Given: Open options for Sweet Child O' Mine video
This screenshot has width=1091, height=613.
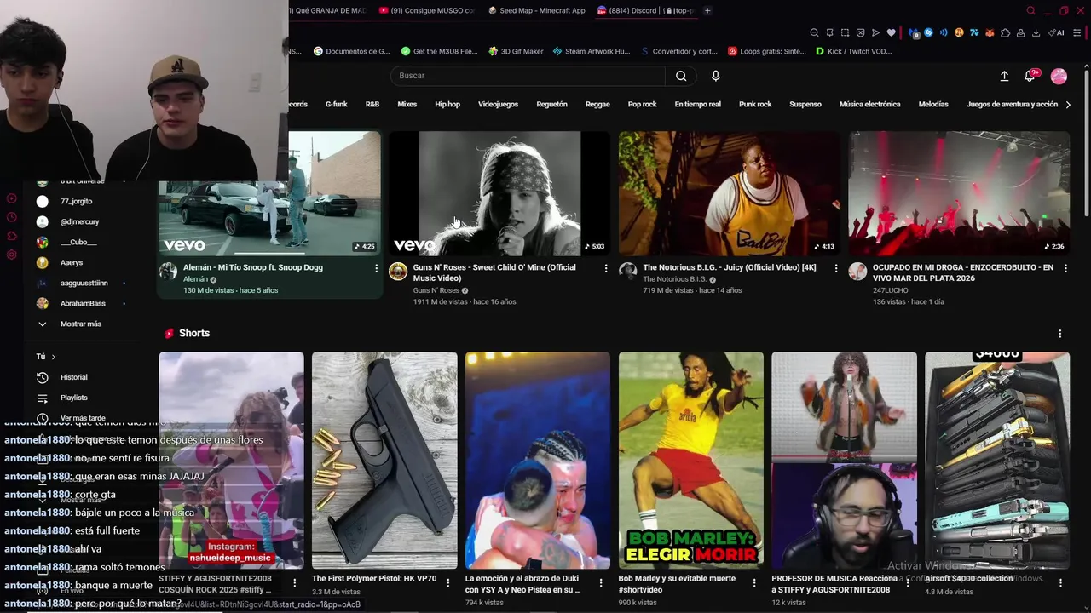Looking at the screenshot, I should pos(606,268).
